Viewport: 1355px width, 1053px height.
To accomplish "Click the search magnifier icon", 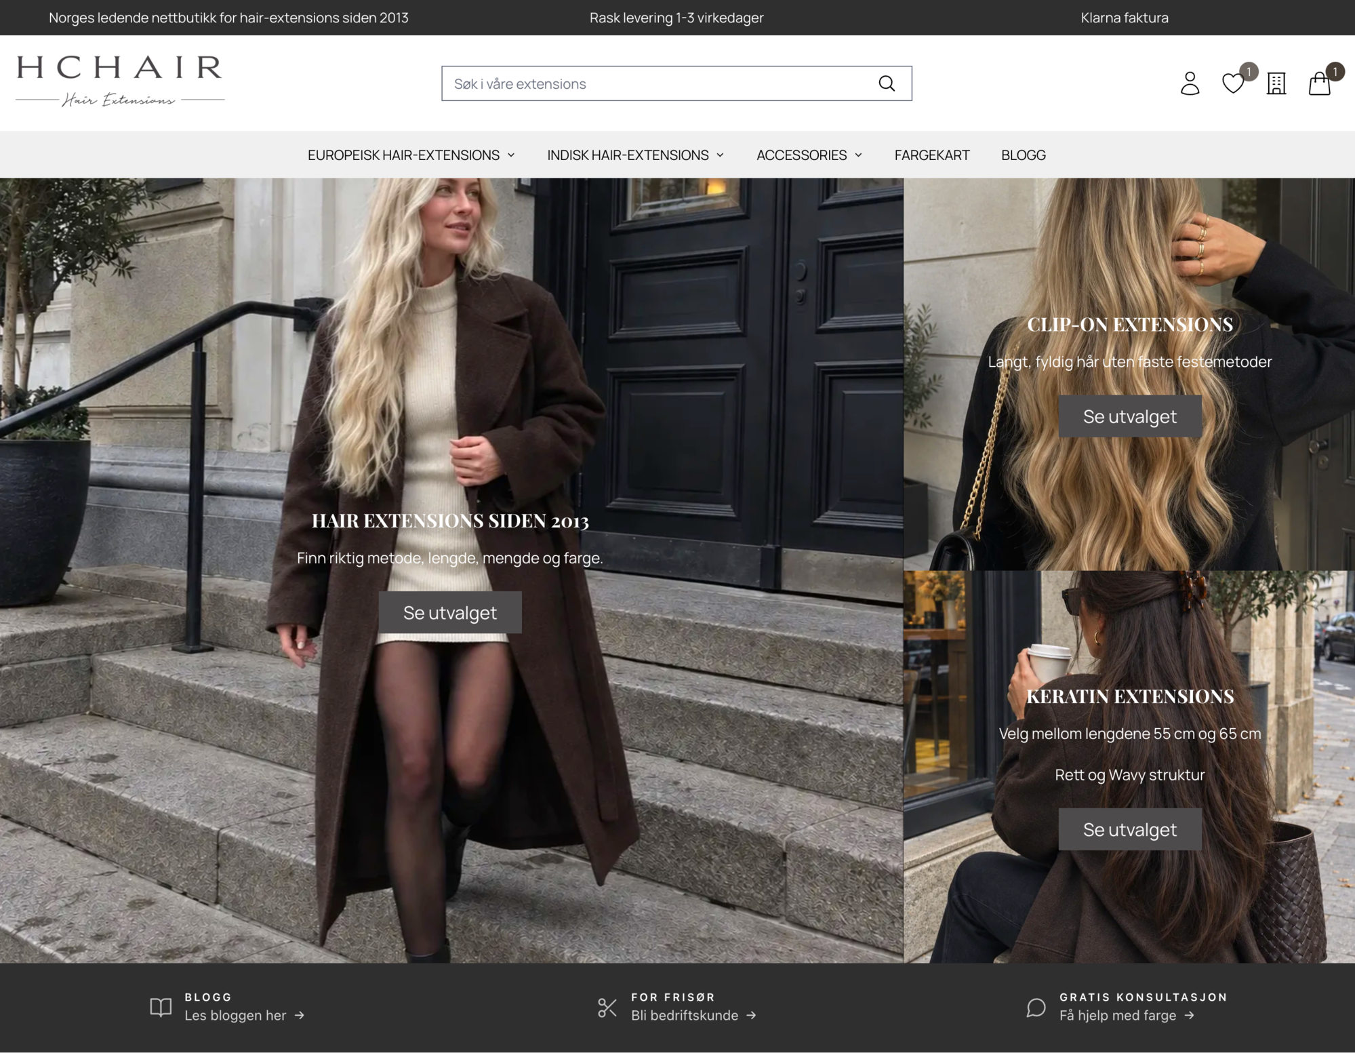I will click(x=886, y=83).
